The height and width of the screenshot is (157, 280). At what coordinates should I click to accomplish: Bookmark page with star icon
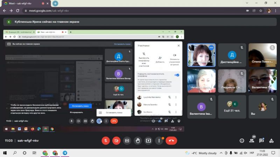(261, 11)
